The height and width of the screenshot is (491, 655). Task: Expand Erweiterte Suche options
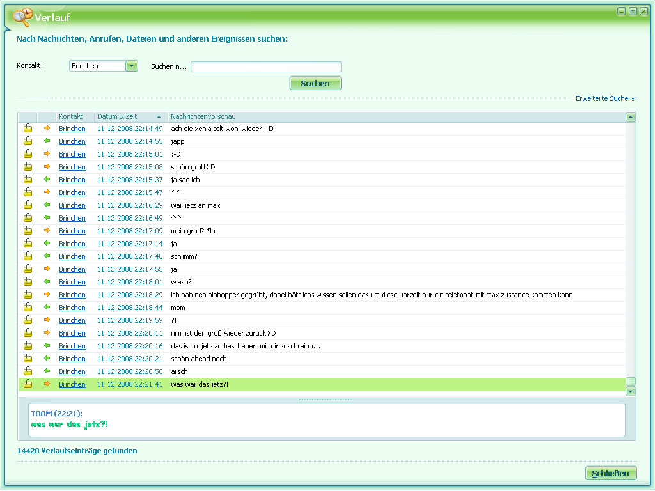605,98
